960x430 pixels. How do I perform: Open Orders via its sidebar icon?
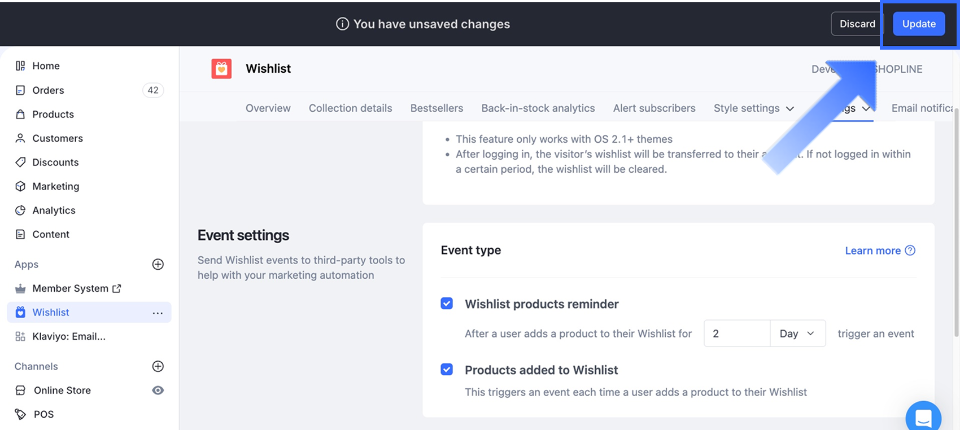click(x=20, y=90)
